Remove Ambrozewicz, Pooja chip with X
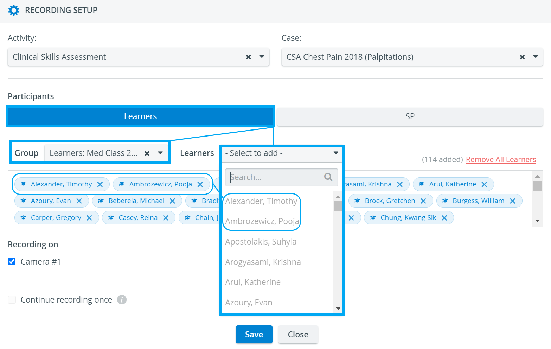The image size is (551, 349). (x=200, y=184)
